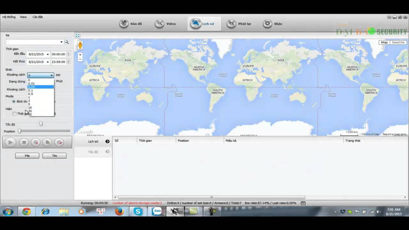Open the Bắt đầu start date picker
The height and width of the screenshot is (230, 409).
48,54
